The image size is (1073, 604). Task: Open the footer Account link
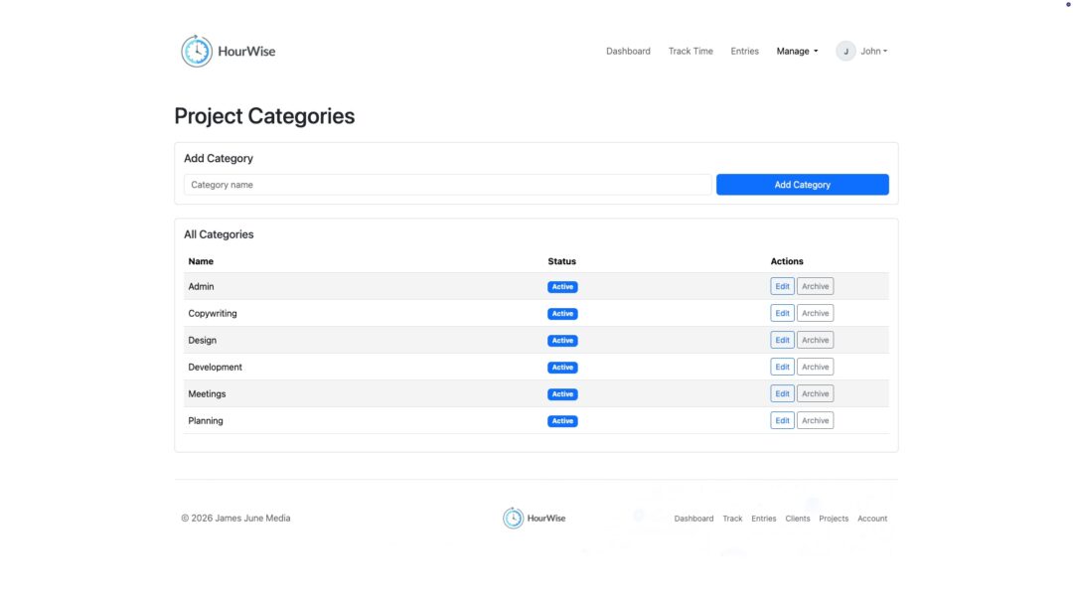(872, 519)
